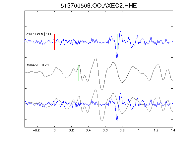Click the tallest peak of the middle black trace
Screen dimensions: 191x143
95,58
